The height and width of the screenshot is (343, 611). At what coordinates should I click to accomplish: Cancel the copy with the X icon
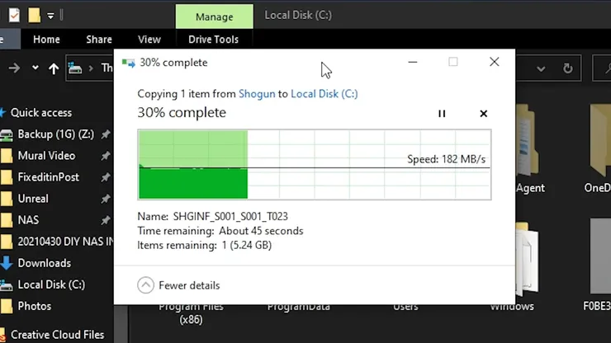(483, 114)
